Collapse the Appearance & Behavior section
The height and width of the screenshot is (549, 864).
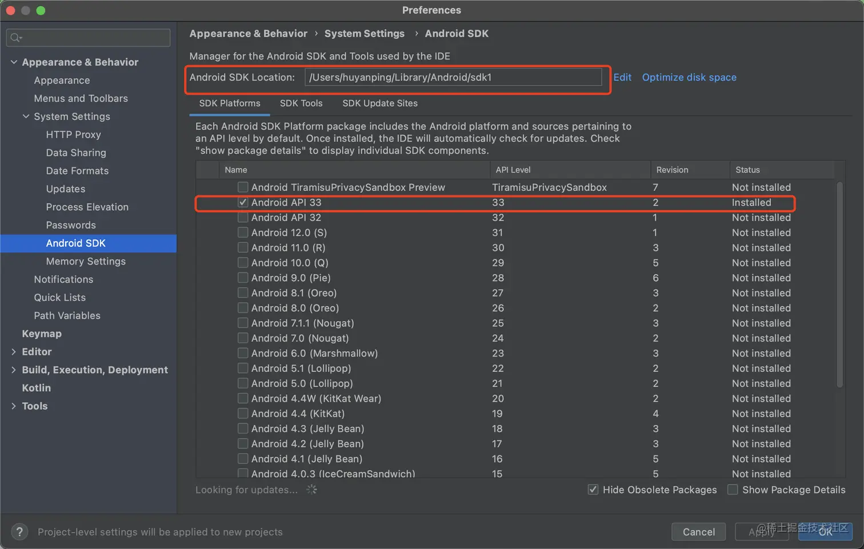point(14,62)
